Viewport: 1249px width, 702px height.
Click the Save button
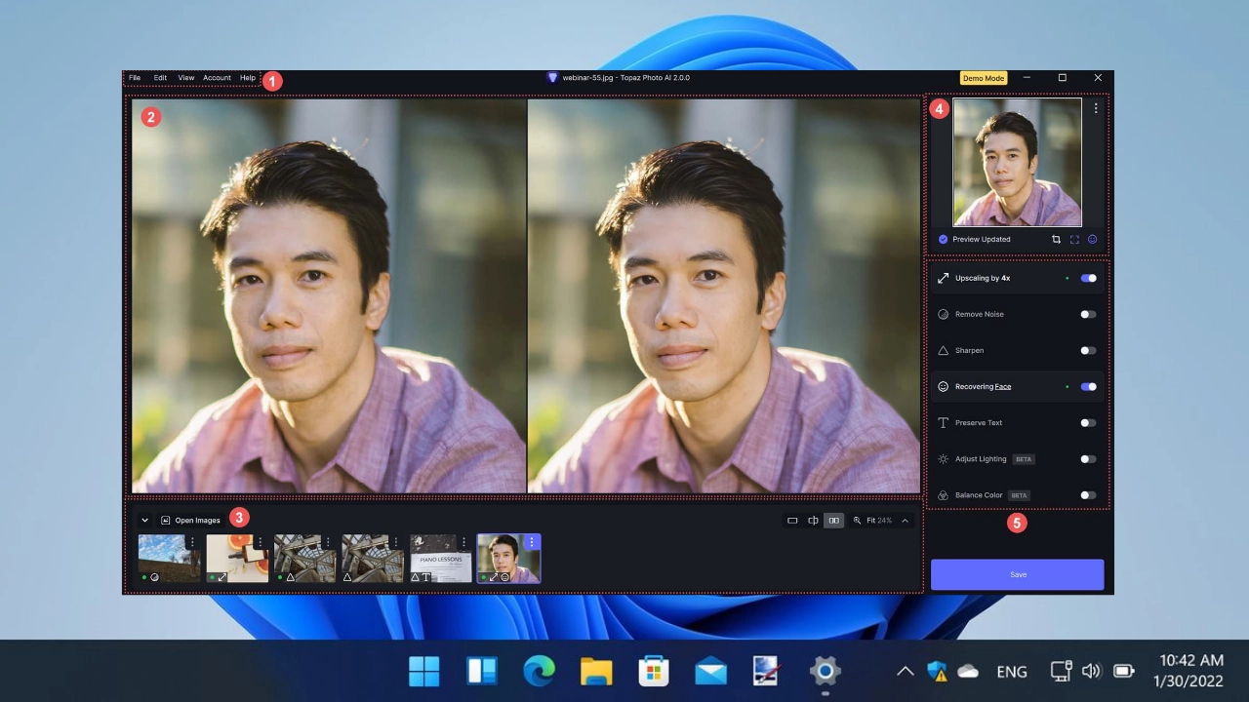click(1018, 574)
